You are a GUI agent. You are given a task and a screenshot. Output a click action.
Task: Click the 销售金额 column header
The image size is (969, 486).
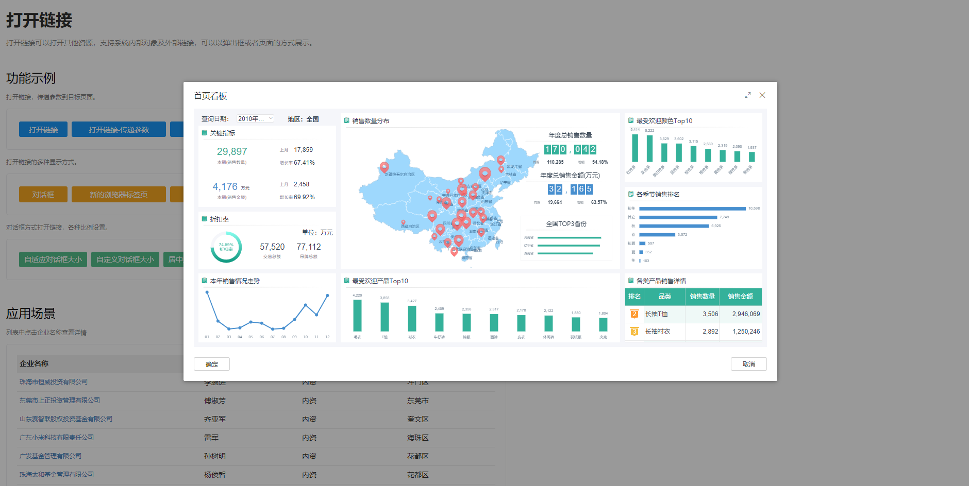pyautogui.click(x=740, y=297)
